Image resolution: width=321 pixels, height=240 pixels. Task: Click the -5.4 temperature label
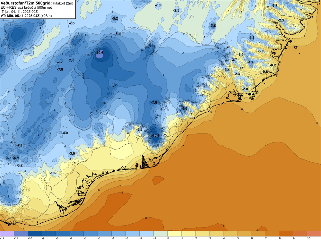click(x=117, y=34)
